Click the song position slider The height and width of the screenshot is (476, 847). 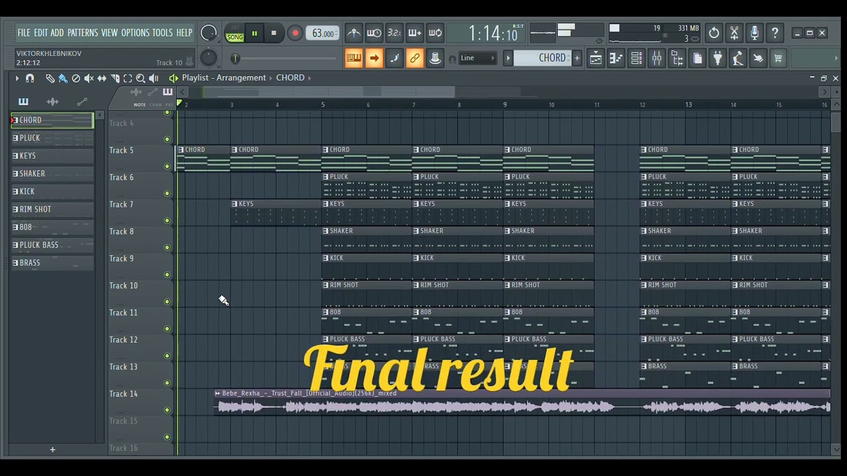tap(286, 58)
